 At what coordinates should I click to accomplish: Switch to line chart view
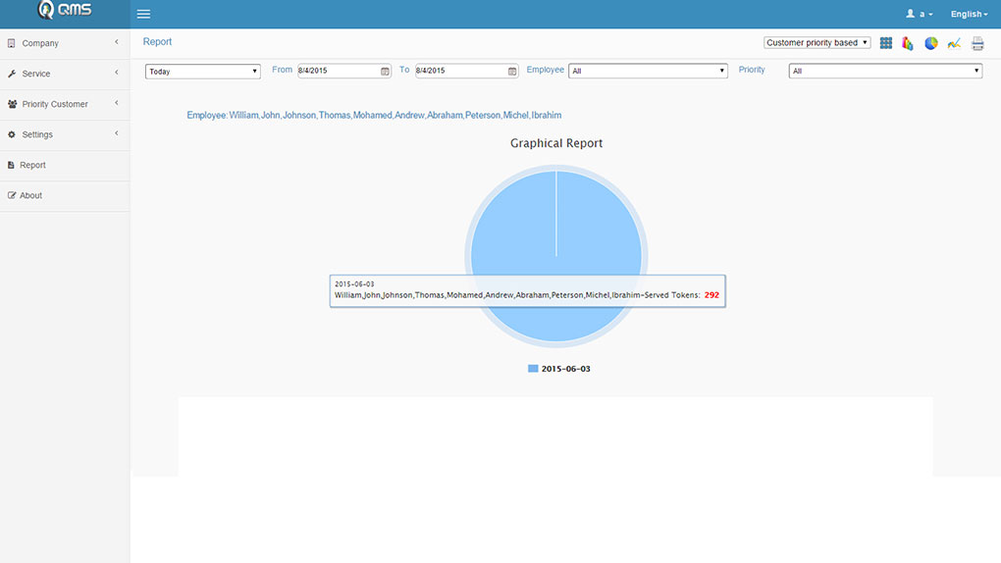pyautogui.click(x=954, y=43)
